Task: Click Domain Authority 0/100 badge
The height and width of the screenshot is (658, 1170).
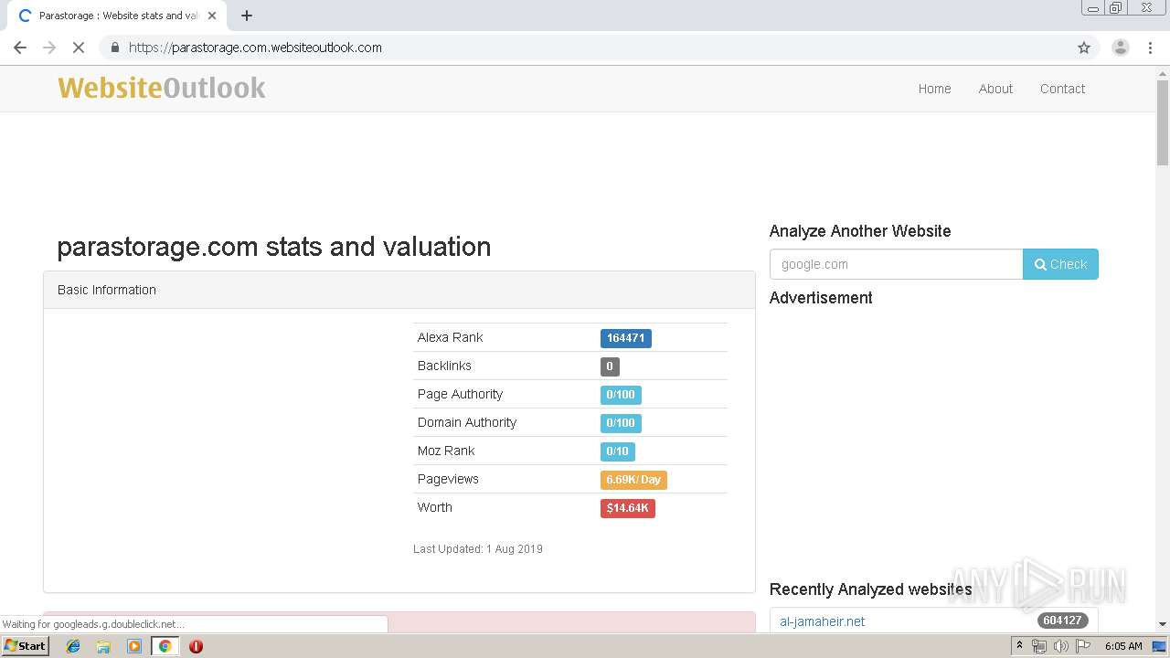Action: (x=621, y=423)
